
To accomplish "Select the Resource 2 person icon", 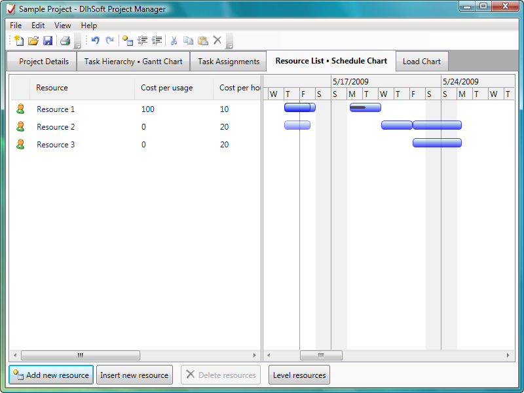I will point(20,126).
